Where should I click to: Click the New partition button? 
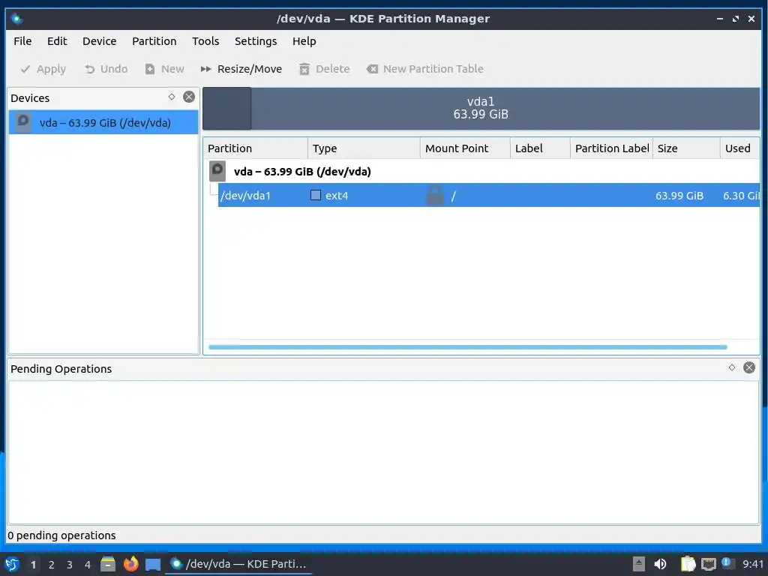(164, 69)
